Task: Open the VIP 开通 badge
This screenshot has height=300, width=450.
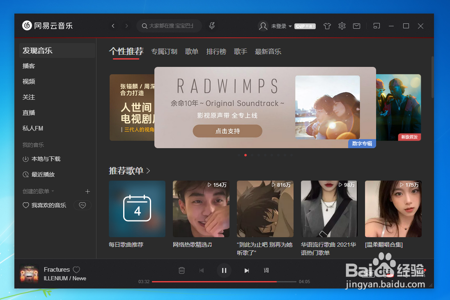Action: click(x=305, y=26)
